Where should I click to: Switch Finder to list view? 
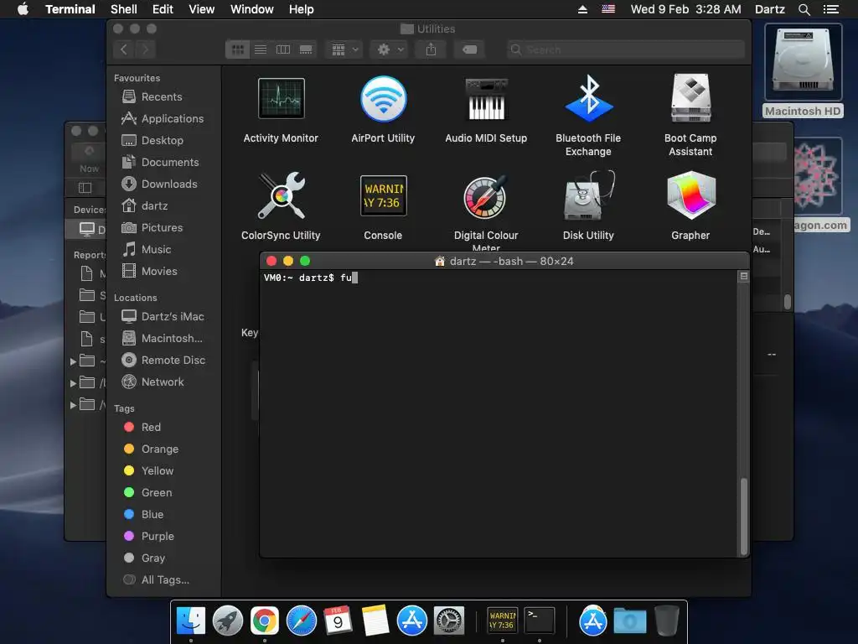(261, 49)
